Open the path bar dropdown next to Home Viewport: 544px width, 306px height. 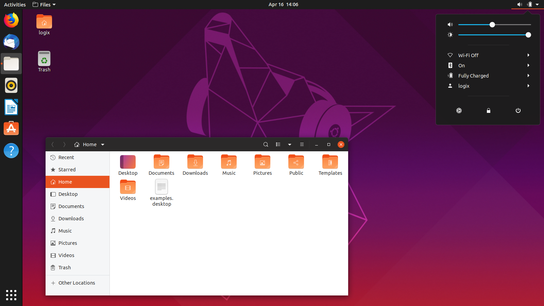pyautogui.click(x=103, y=144)
